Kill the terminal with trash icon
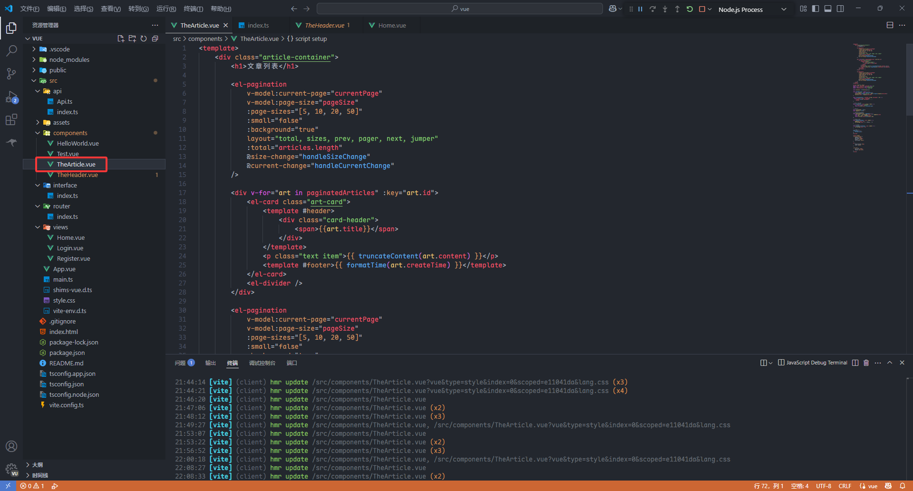Viewport: 913px width, 491px height. pyautogui.click(x=866, y=363)
